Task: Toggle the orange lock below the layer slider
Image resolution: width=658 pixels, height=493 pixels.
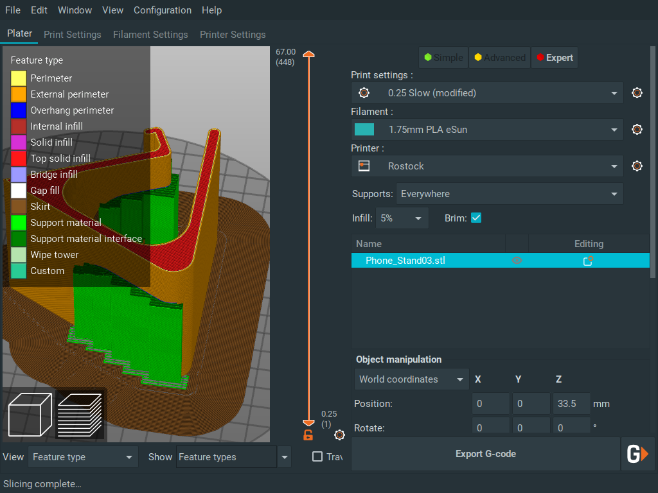Action: click(x=308, y=435)
